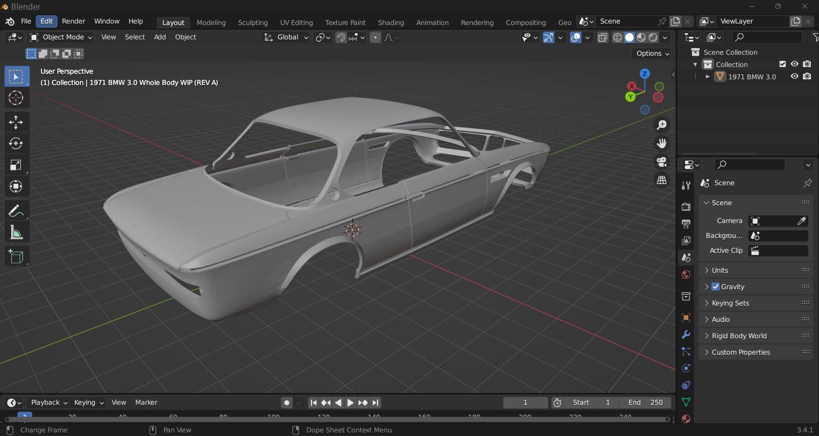
Task: Select the Scale tool
Action: pos(16,165)
